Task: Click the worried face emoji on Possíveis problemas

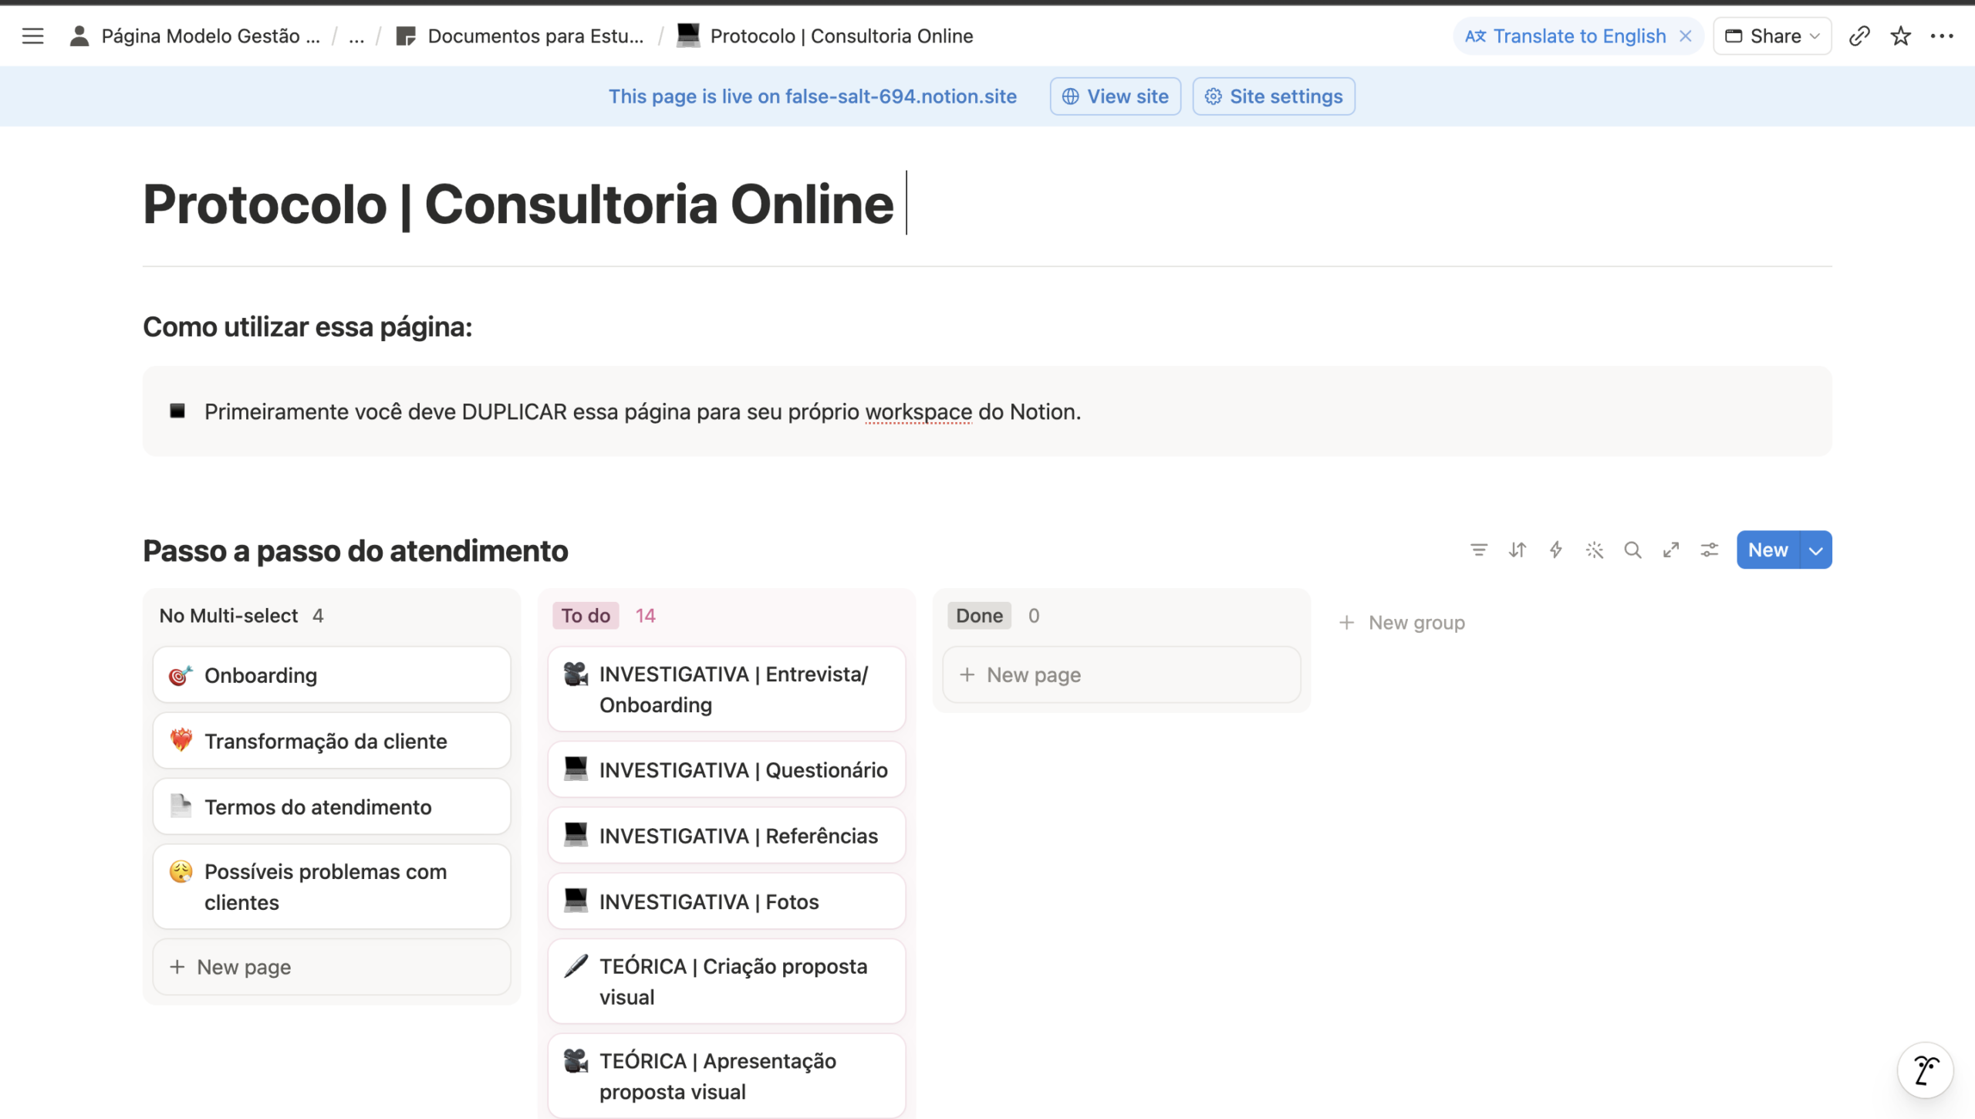Action: [181, 871]
